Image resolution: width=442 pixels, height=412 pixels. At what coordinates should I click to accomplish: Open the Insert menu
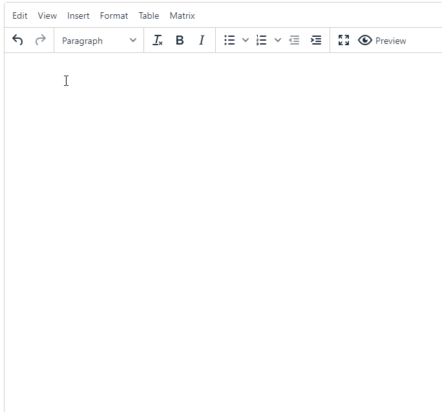pos(78,15)
